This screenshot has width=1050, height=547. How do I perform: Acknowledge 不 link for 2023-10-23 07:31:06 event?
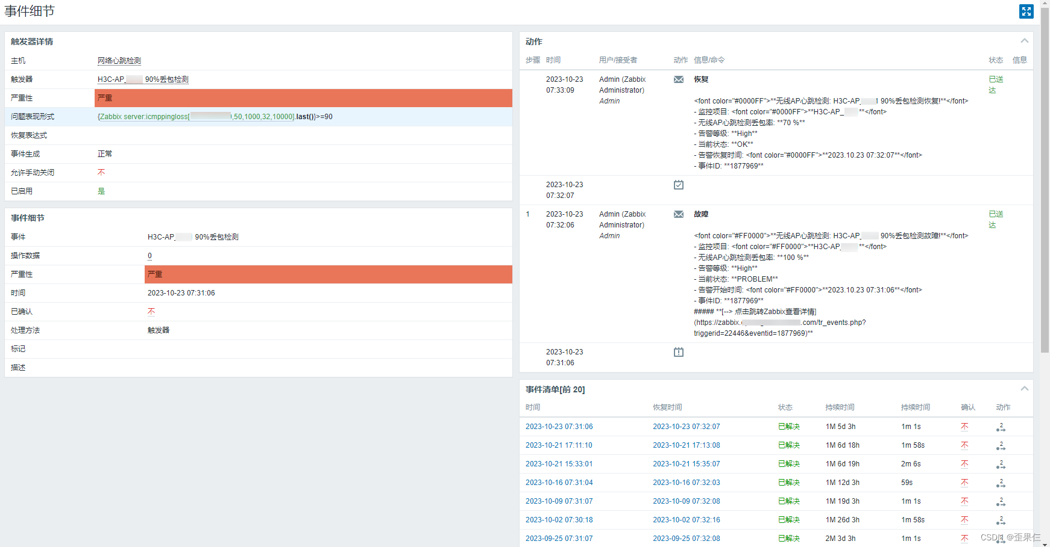964,427
